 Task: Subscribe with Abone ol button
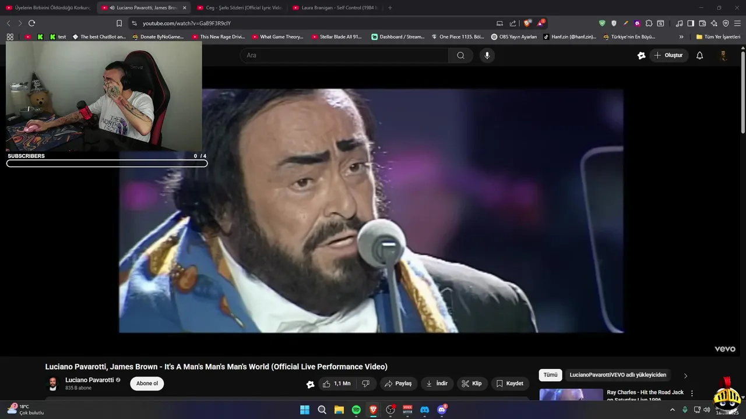tap(147, 384)
